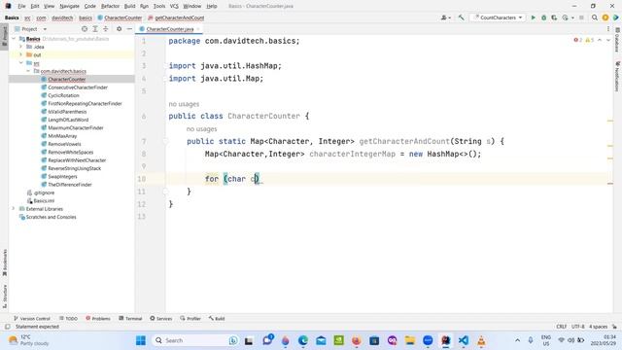Open code-with-me user dropdown
Image resolution: width=622 pixels, height=350 pixels.
point(446,17)
